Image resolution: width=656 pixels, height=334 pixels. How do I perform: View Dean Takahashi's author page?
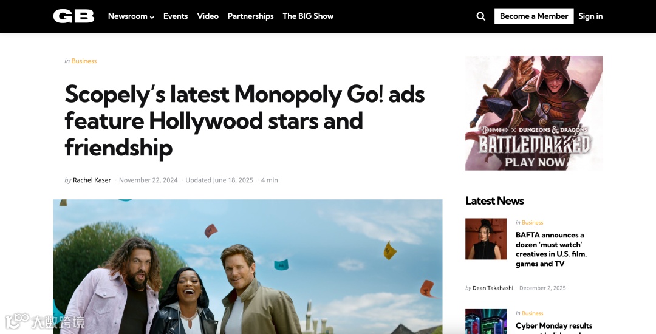point(493,288)
